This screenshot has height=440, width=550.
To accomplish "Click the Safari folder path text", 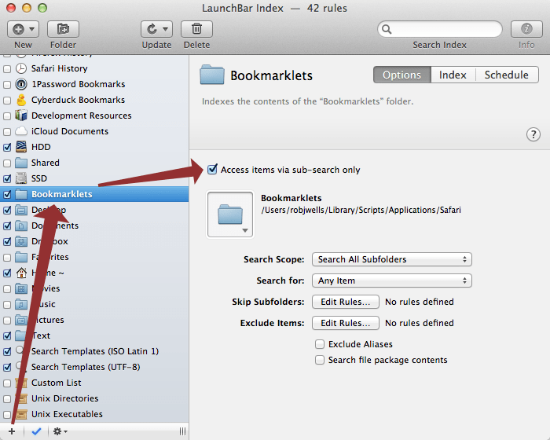I will [361, 210].
